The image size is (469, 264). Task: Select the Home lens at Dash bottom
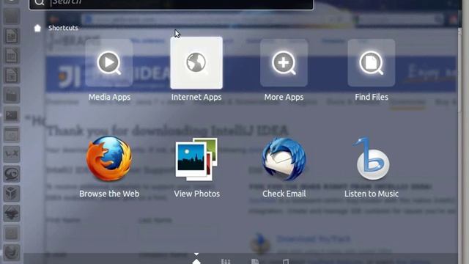pos(196,261)
